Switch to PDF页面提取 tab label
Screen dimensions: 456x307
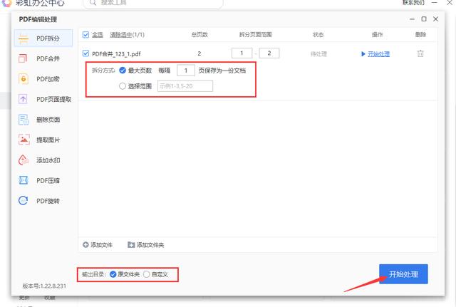pos(54,100)
